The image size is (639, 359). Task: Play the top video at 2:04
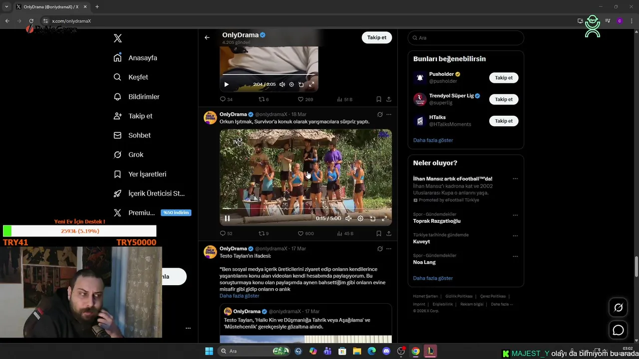pos(226,85)
